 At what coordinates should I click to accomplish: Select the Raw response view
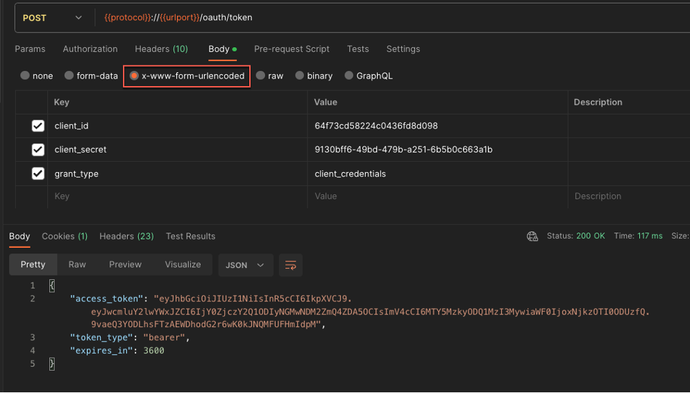tap(77, 265)
